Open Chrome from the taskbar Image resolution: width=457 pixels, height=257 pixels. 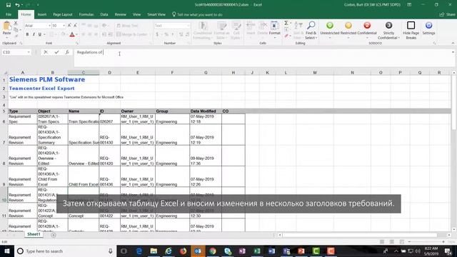[213, 251]
